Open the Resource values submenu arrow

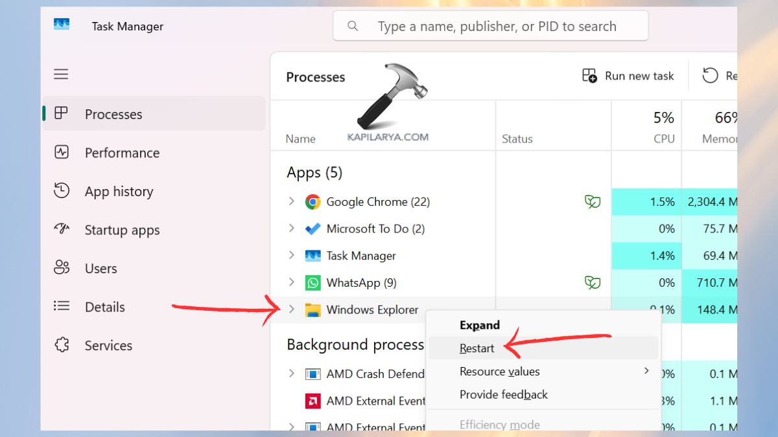645,371
